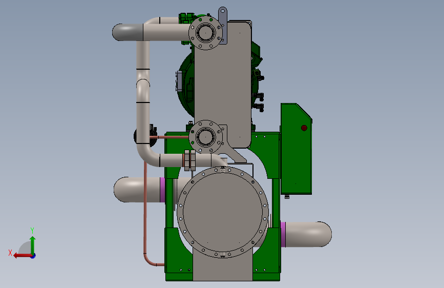Select the upper round flange port on the gray plate
This screenshot has width=444, height=288.
click(x=205, y=32)
